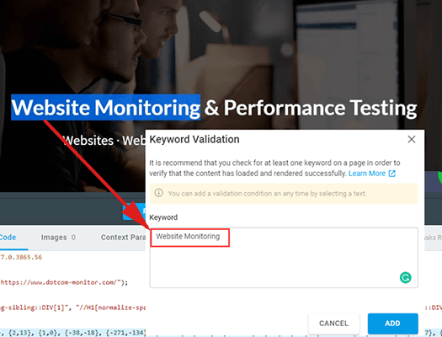This screenshot has height=337, width=442.
Task: Click the yellow validation condition notice
Action: [x=284, y=194]
